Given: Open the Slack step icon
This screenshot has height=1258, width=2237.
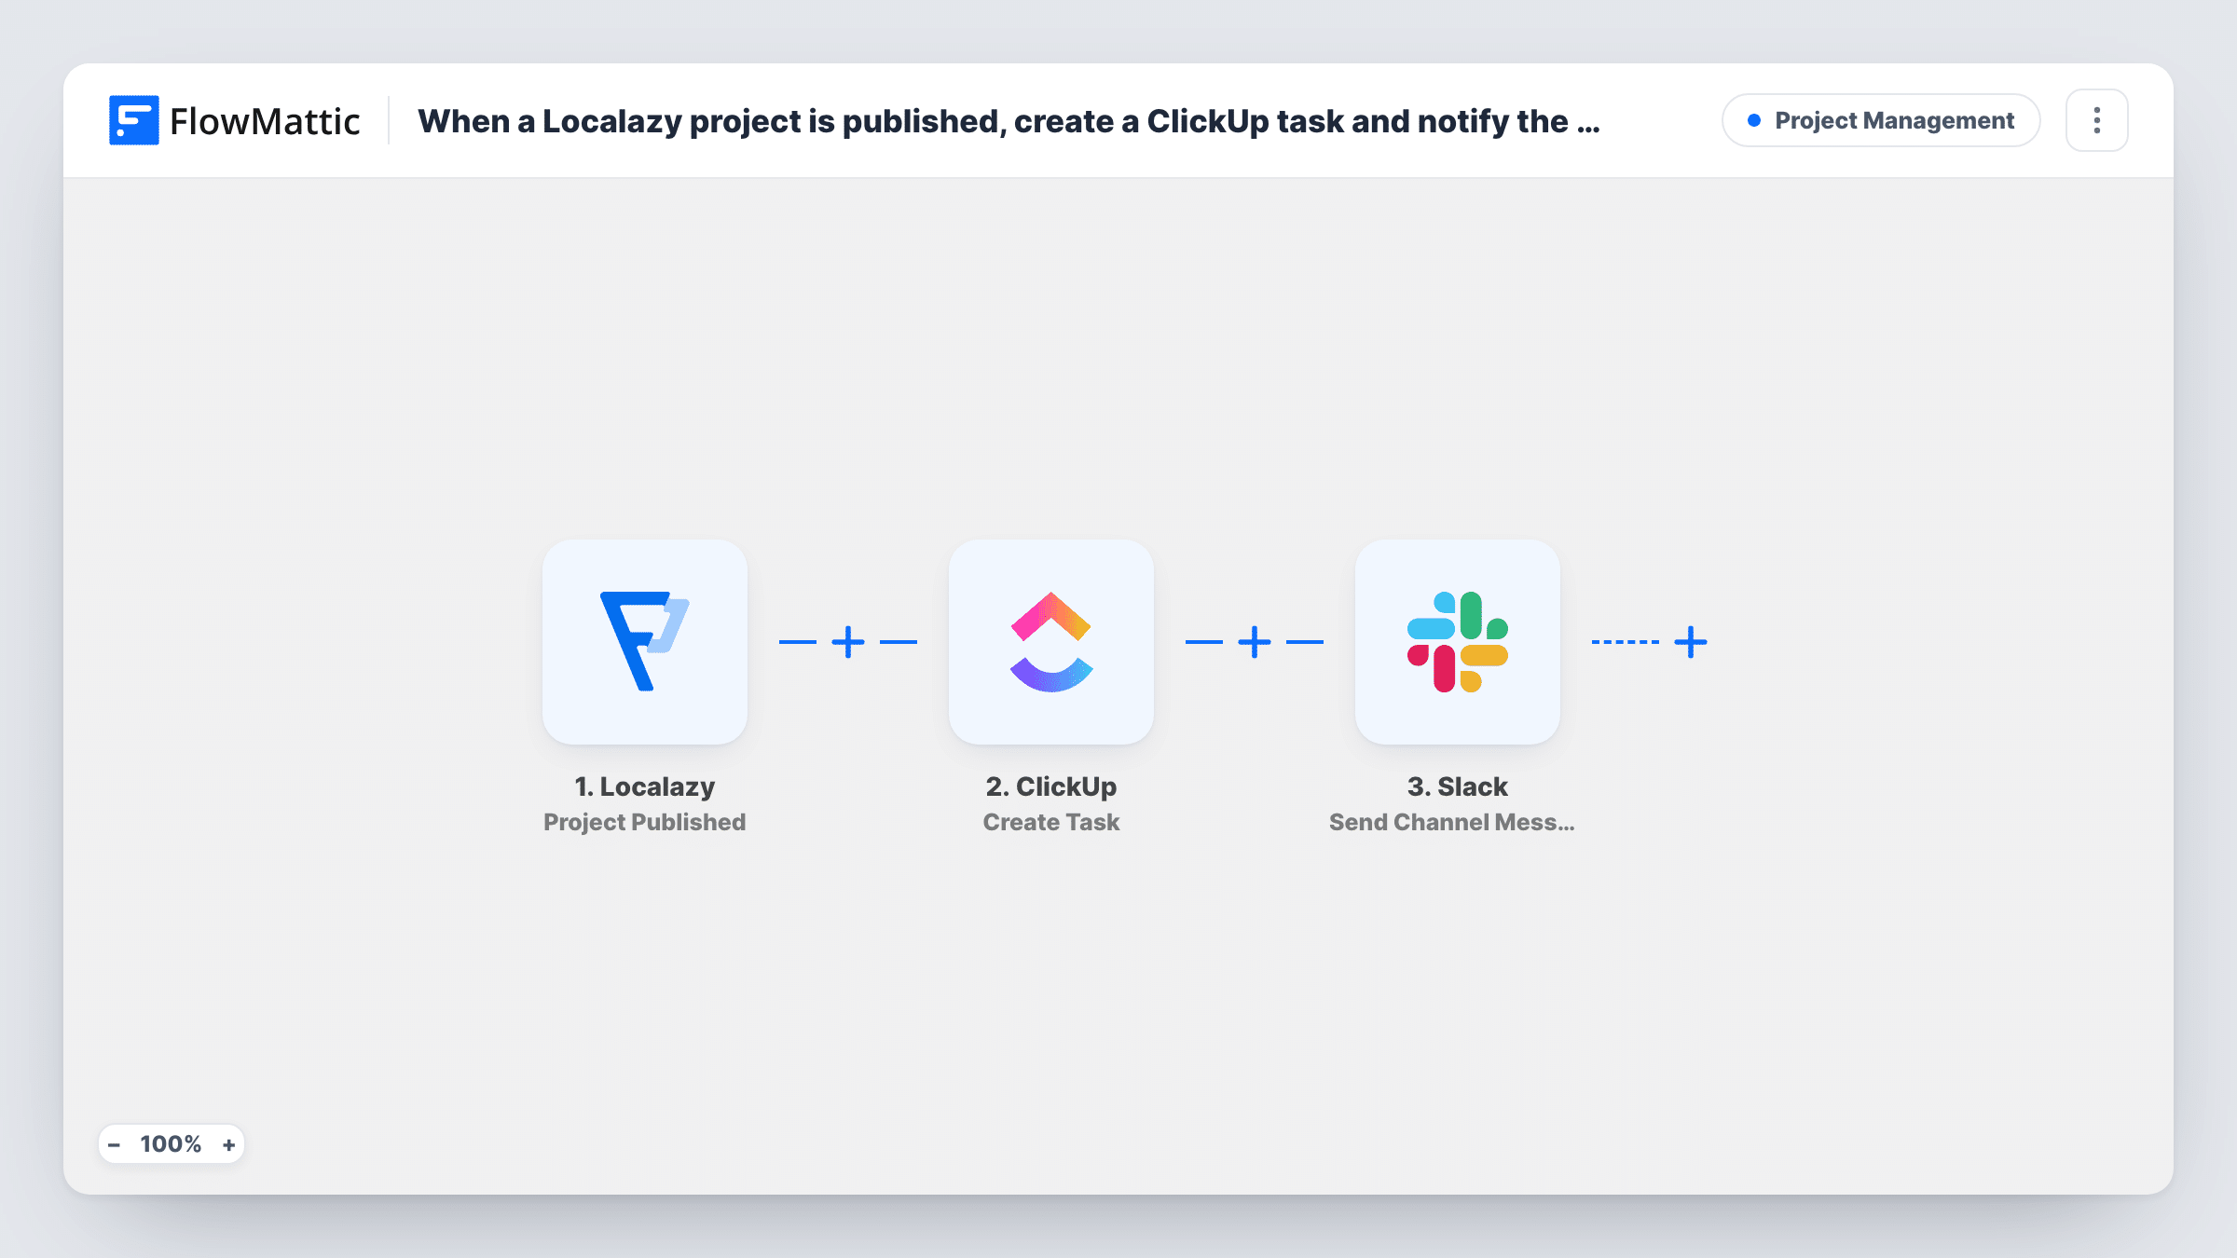Looking at the screenshot, I should click(1458, 641).
